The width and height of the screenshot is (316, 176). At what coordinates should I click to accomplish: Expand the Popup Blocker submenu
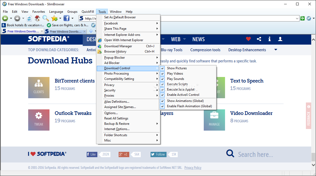128,58
